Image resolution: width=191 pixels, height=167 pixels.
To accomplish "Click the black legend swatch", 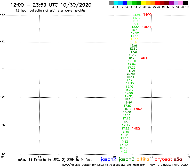I will click(185, 3).
